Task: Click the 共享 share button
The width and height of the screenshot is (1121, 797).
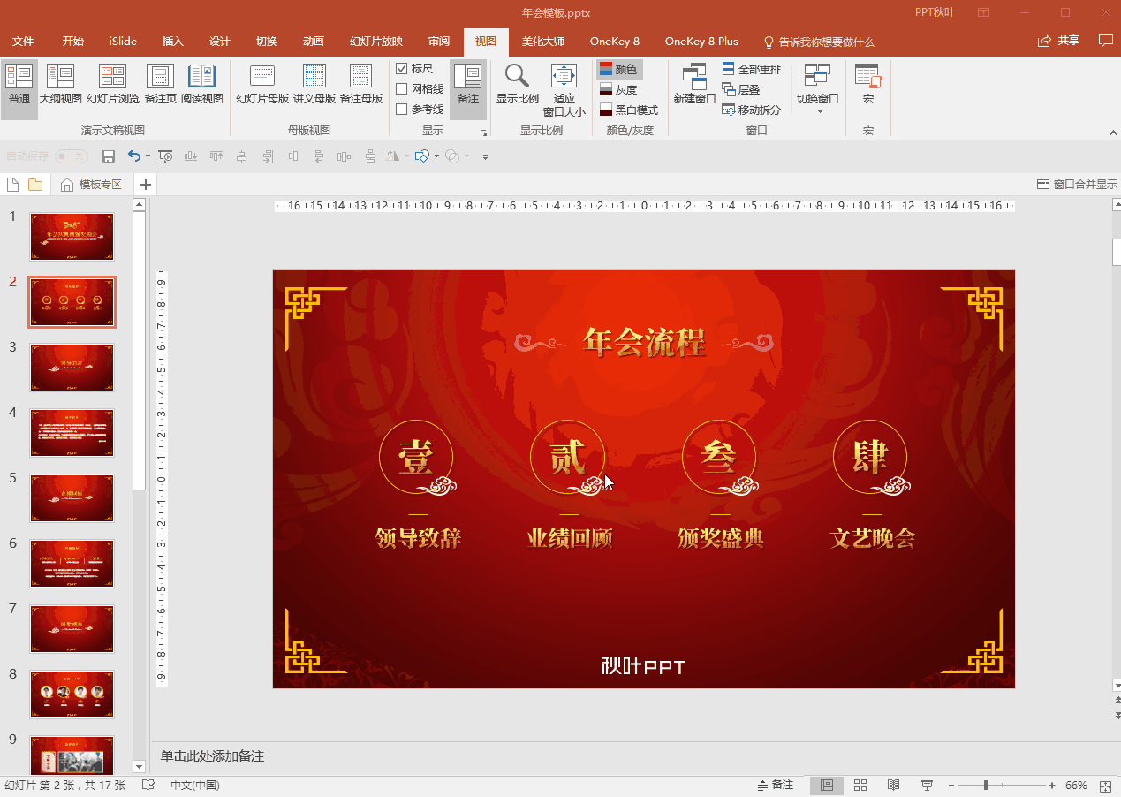Action: (1058, 41)
